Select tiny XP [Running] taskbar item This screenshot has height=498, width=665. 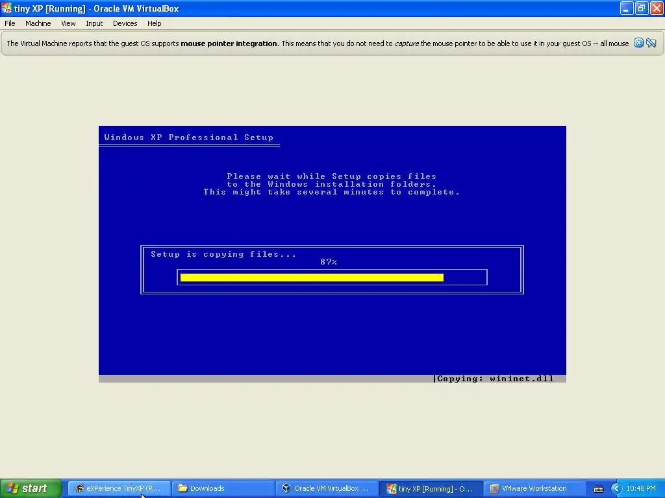click(x=431, y=488)
